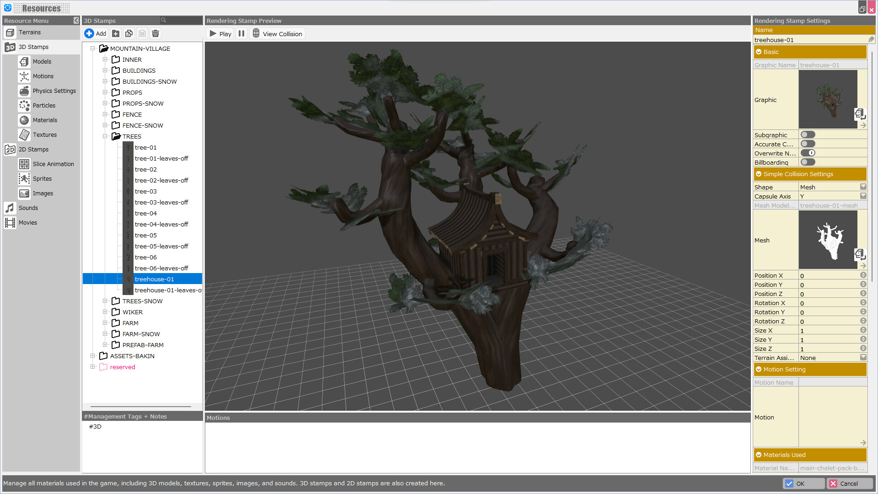Select the Textures resource category
Screen dimensions: 878x494
coord(45,134)
